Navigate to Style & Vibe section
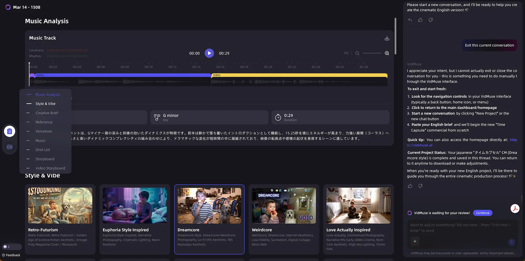 [45, 103]
